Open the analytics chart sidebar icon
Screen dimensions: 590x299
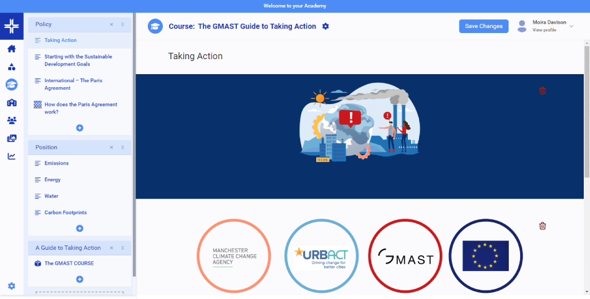coord(12,156)
